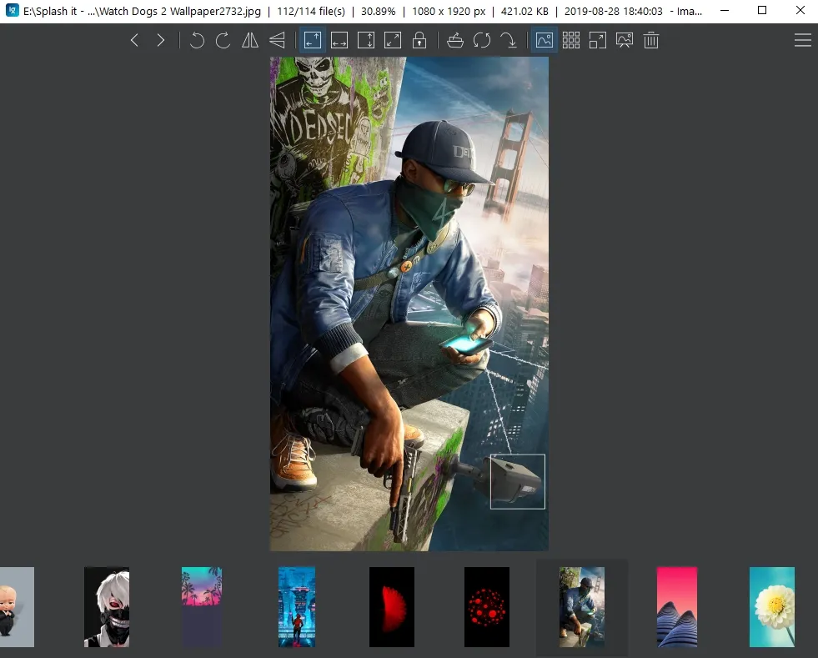The width and height of the screenshot is (818, 658).
Task: Select the blue cyberpunk city thumbnail
Action: 297,607
